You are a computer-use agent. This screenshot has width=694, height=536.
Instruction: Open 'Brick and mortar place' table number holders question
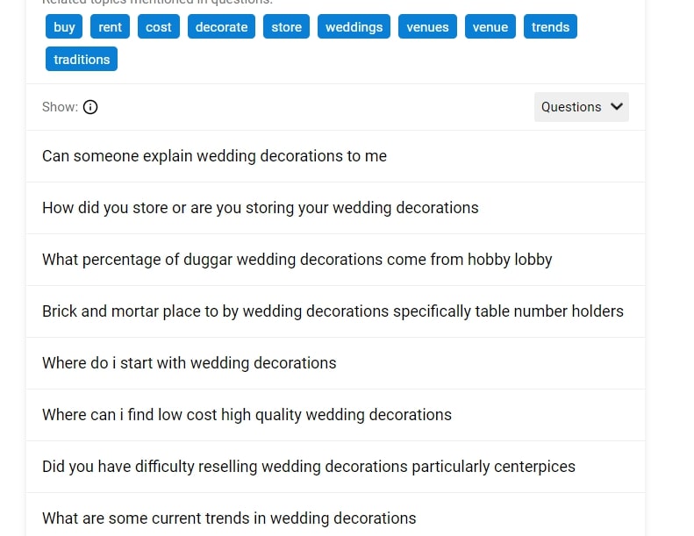(x=335, y=311)
